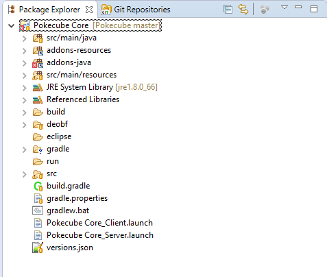Click the grayed Focus on Active Task icon
Image resolution: width=327 pixels, height=277 pixels.
(x=265, y=10)
